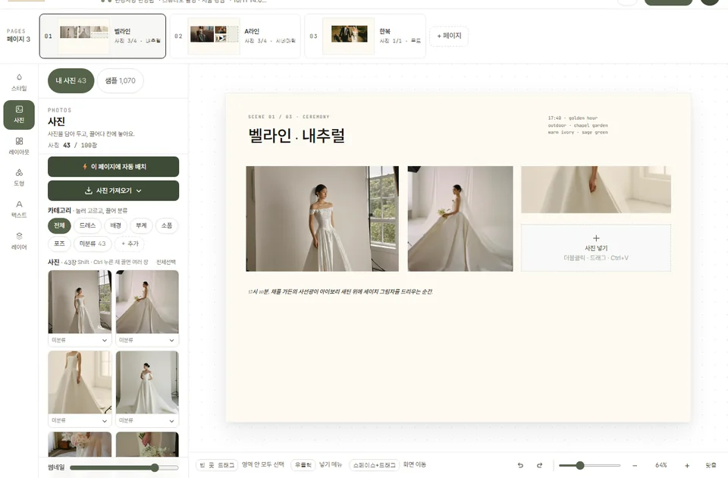
Task: Click 이 페이지에 자동 배치 button
Action: pos(113,166)
